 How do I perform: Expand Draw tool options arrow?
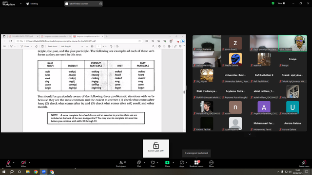[31, 46]
